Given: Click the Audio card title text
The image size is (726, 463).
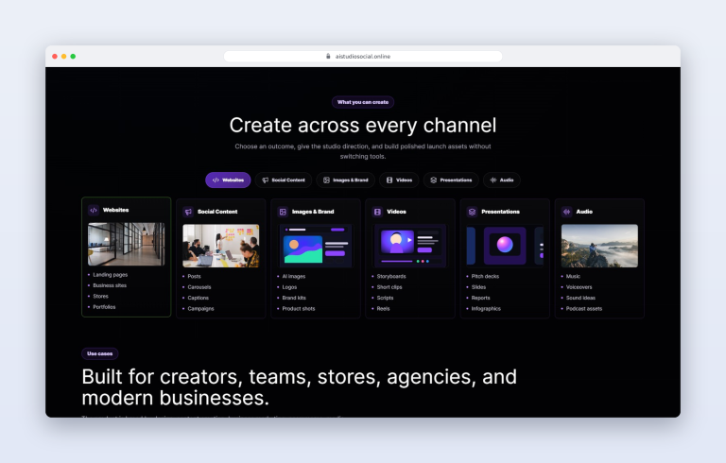Looking at the screenshot, I should (584, 212).
